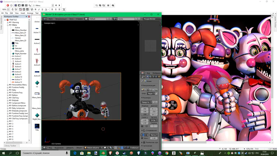
Task: Click the Stop button in Fusion toolbar
Action: 11,5
